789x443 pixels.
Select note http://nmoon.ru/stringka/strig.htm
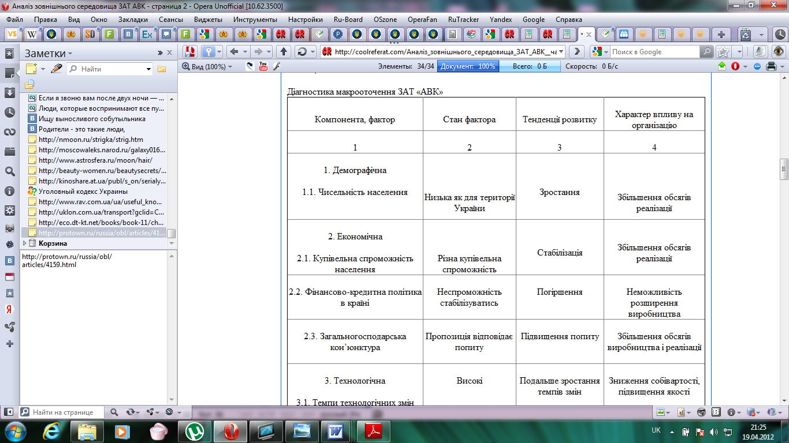click(x=91, y=139)
